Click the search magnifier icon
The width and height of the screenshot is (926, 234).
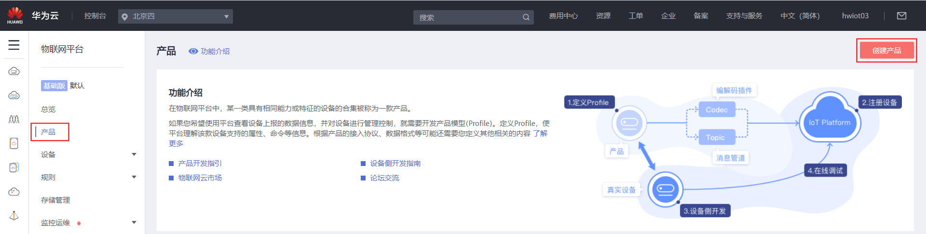526,17
